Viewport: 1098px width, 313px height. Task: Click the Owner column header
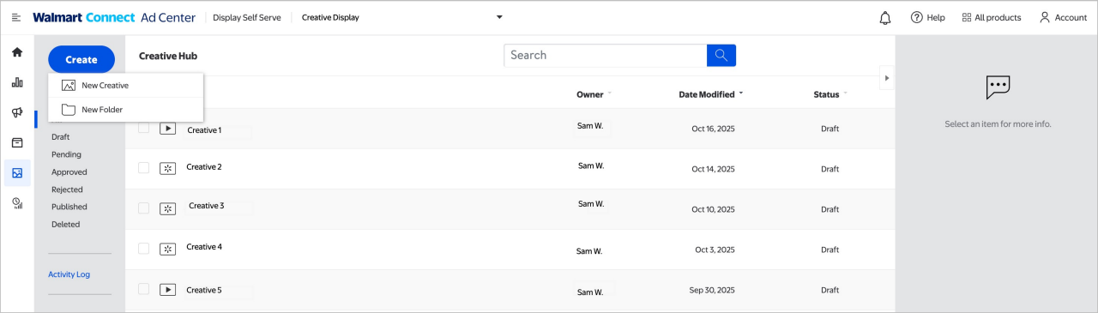point(590,94)
